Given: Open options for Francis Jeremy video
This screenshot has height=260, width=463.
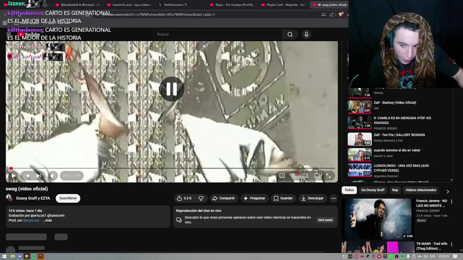Looking at the screenshot, I should pos(451,201).
